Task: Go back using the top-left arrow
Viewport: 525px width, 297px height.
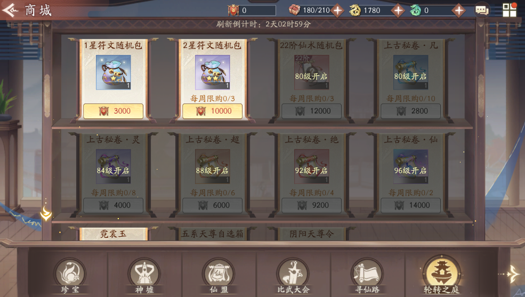Action: tap(10, 10)
